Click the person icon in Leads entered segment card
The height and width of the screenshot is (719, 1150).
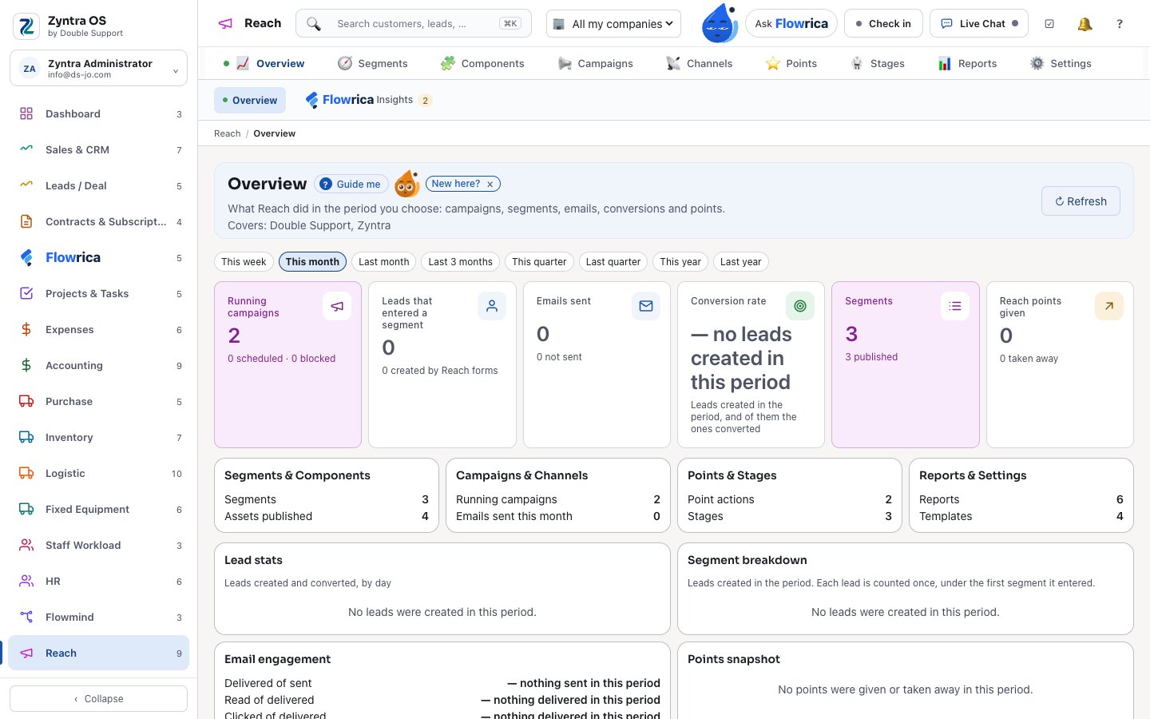[x=492, y=306]
